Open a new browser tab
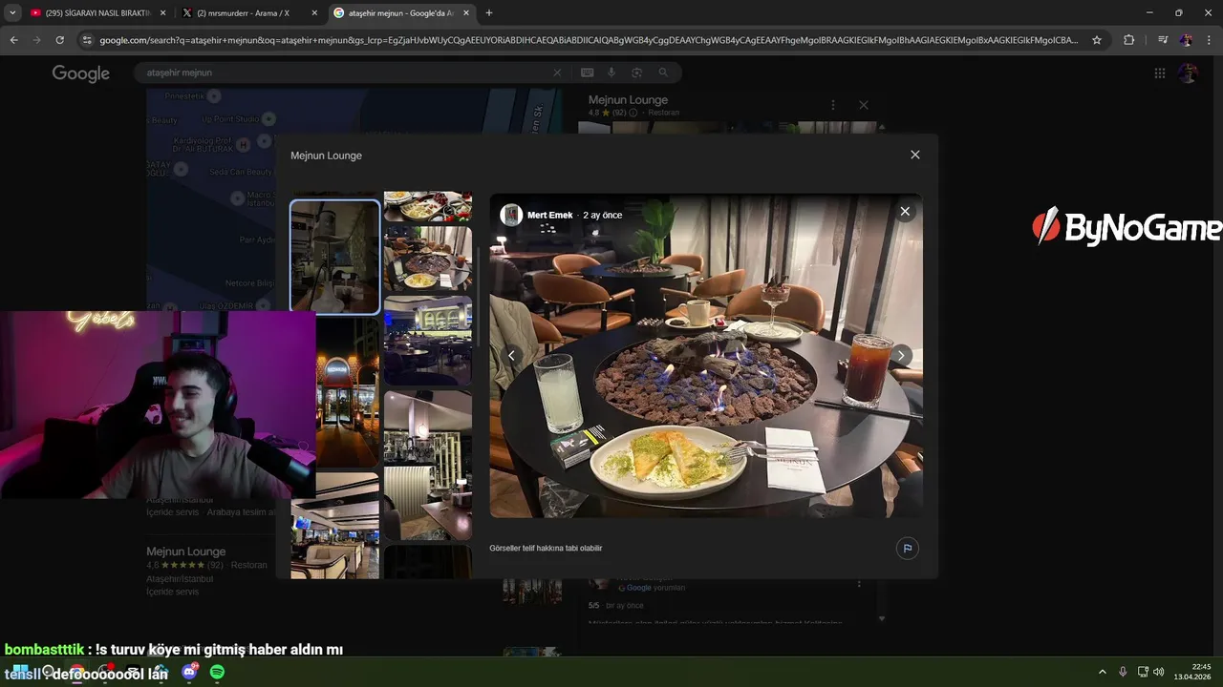This screenshot has width=1223, height=687. tap(489, 12)
